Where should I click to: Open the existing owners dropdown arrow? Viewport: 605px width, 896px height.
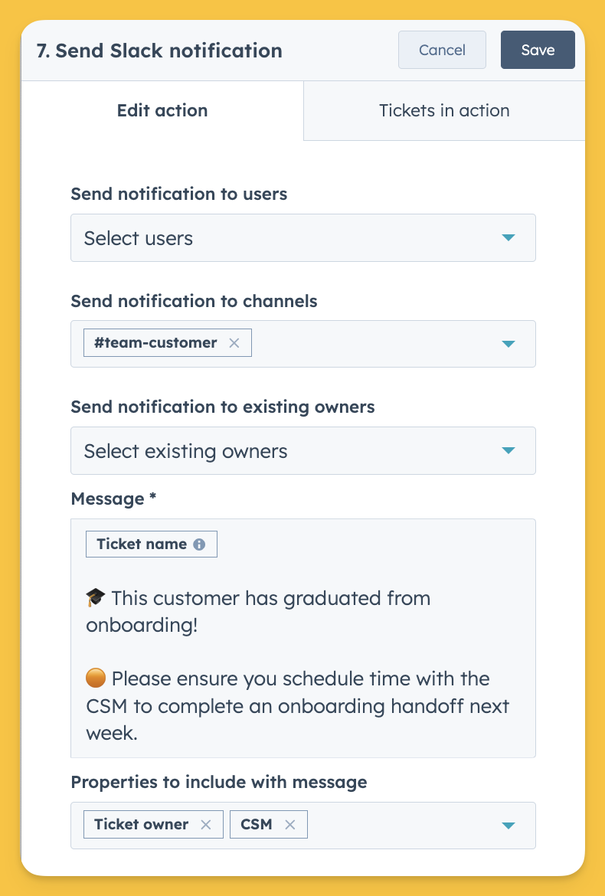[x=509, y=450]
